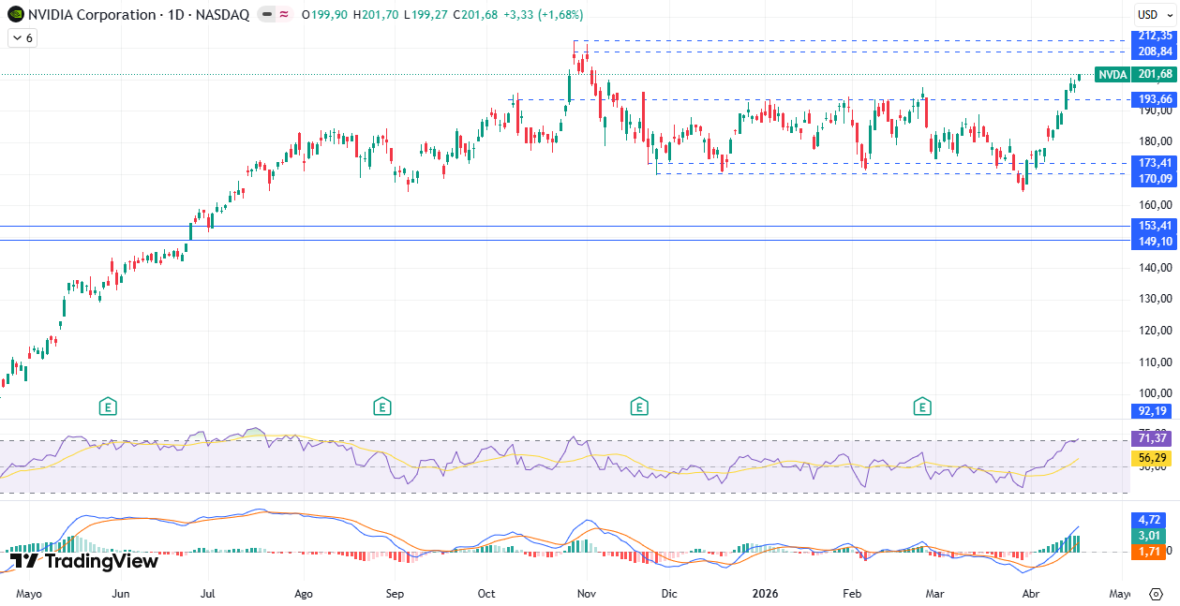Click the Nov label on time axis
Viewport: 1180px width, 606px height.
click(587, 594)
